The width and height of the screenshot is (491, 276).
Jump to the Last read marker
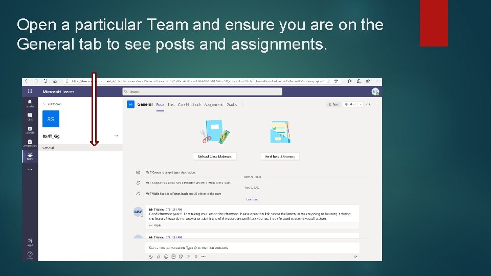click(x=252, y=199)
